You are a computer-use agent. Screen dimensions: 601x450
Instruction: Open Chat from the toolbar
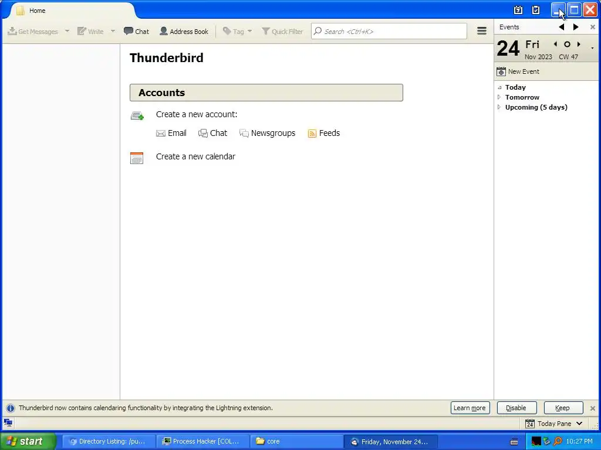(x=136, y=32)
